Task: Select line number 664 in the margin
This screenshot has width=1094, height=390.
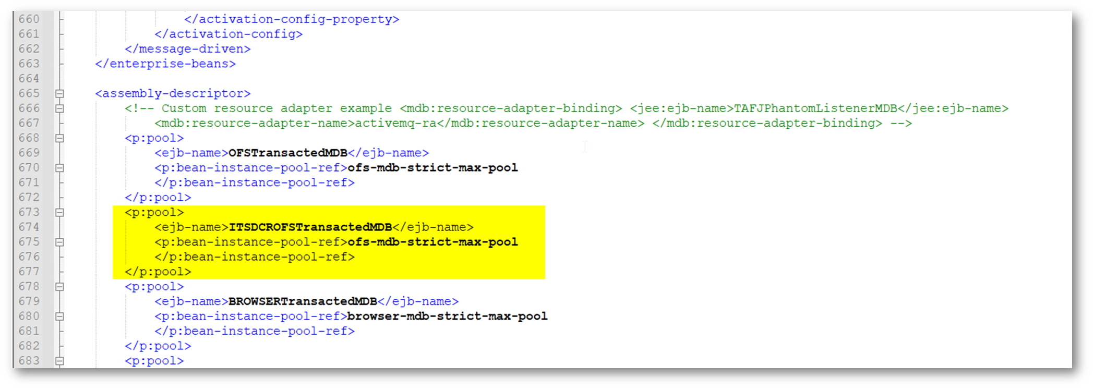Action: [29, 79]
